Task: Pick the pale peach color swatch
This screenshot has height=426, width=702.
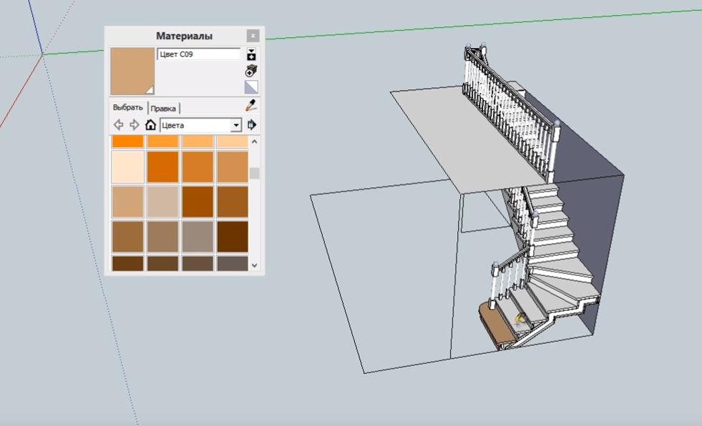Action: (x=127, y=167)
